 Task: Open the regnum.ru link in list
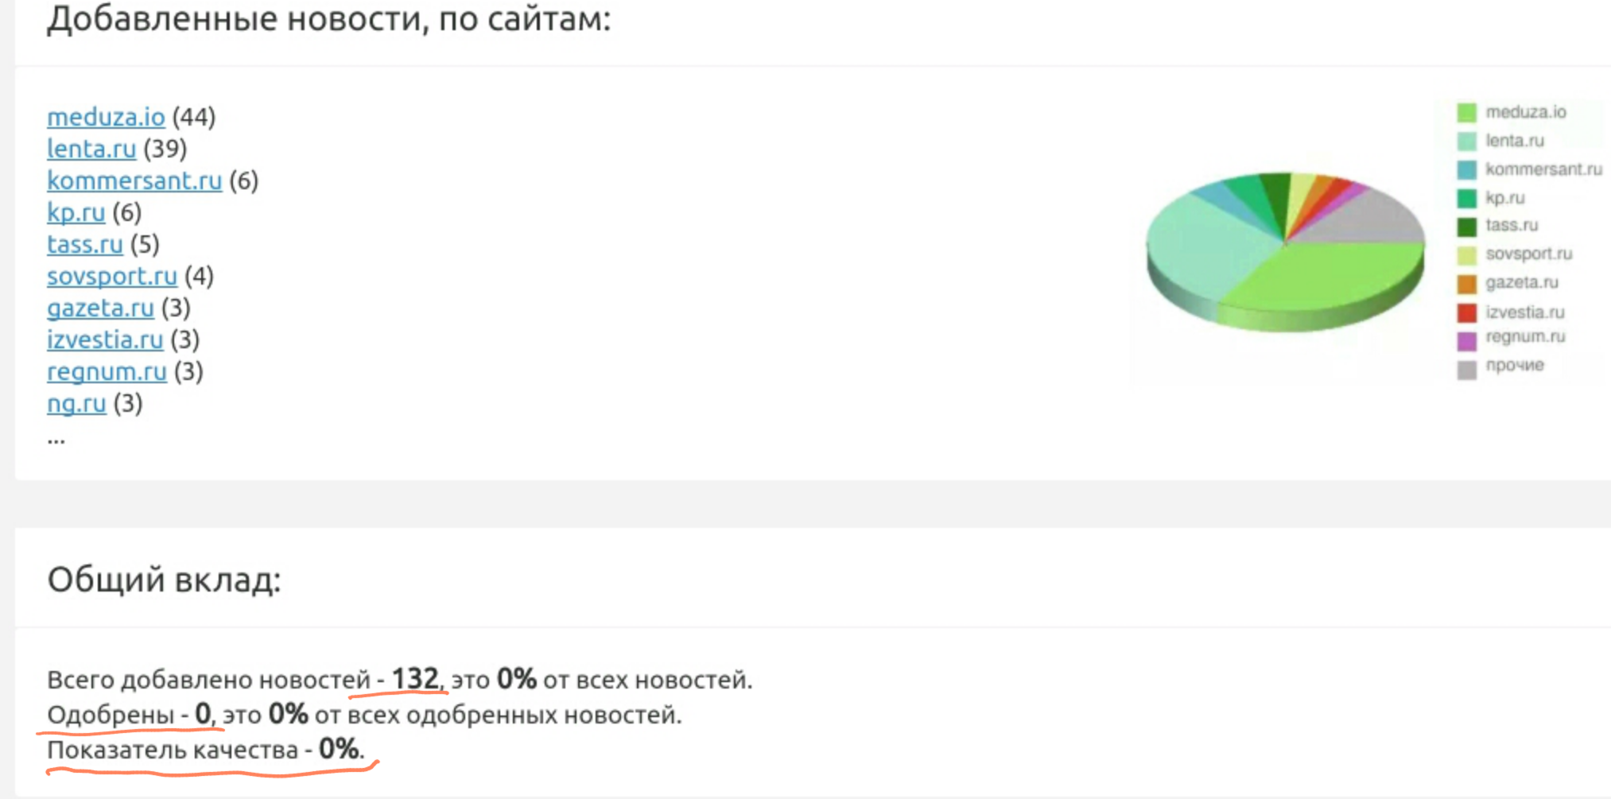click(107, 371)
